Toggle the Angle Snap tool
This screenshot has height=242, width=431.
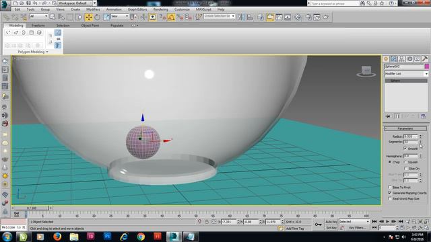[171, 17]
